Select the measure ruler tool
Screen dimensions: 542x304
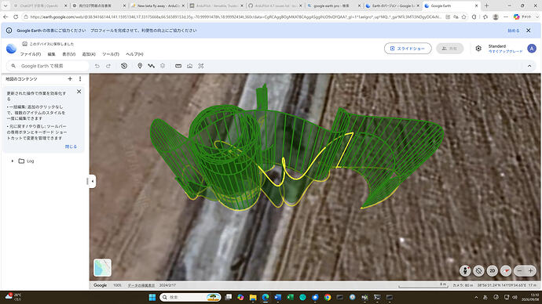coord(178,66)
